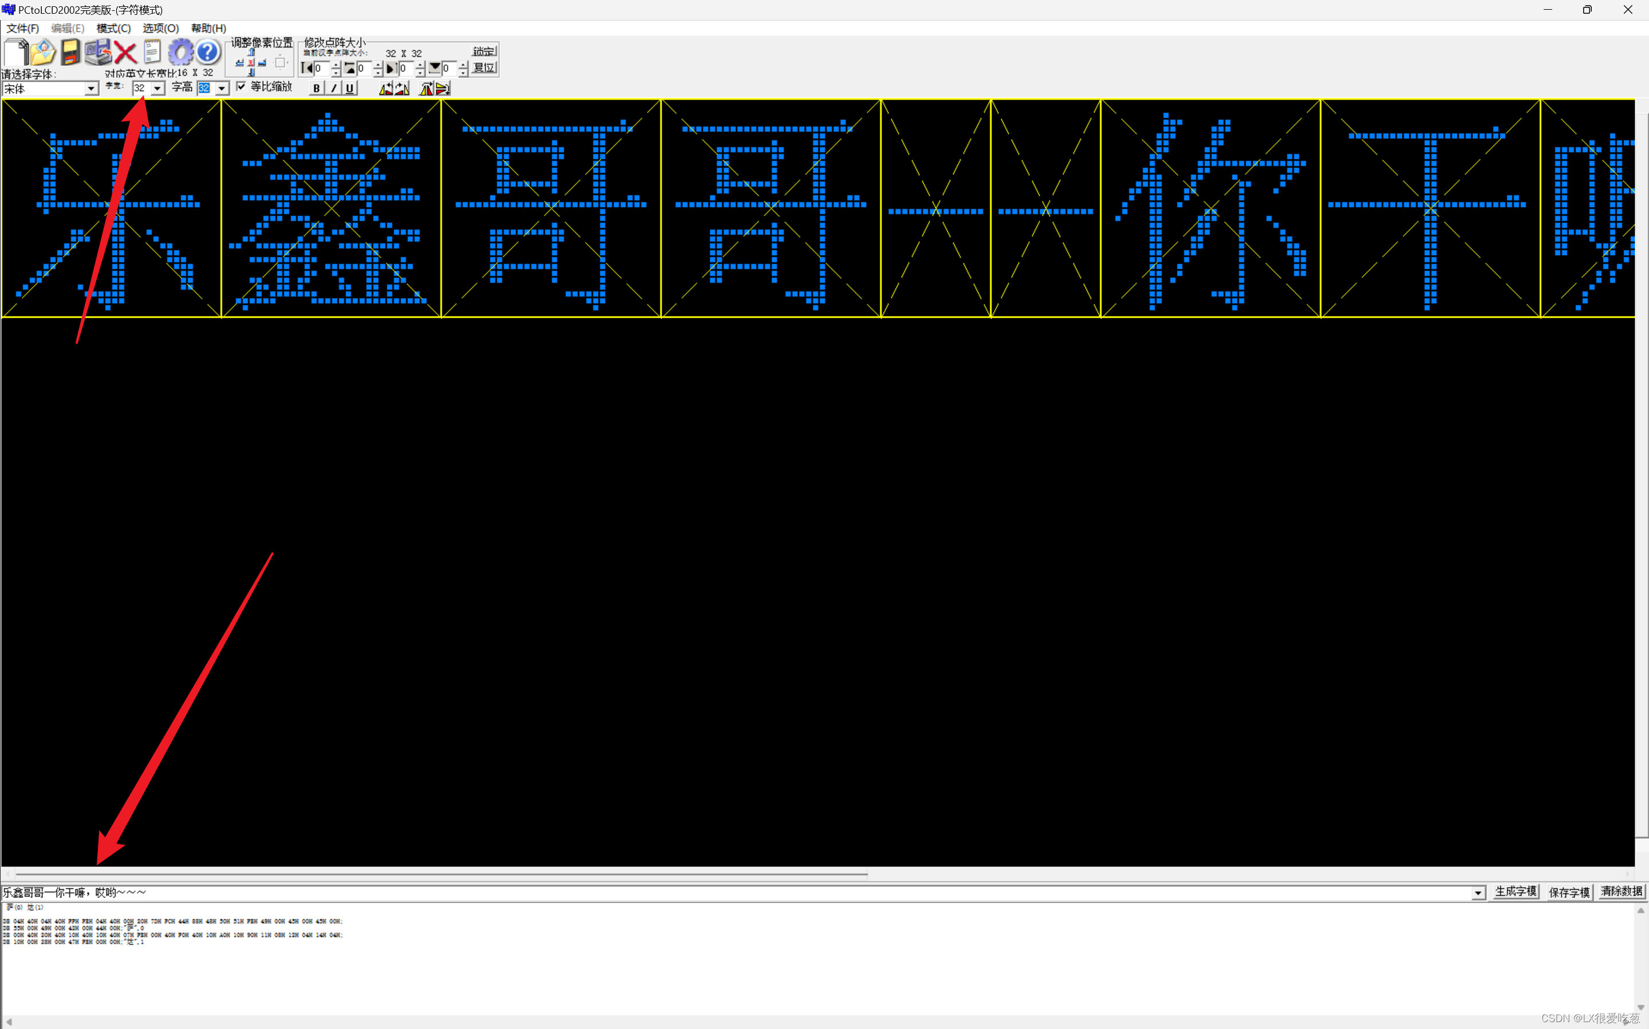Shift pixels up with the up arrow
Screen dimensions: 1649x1029
251,53
